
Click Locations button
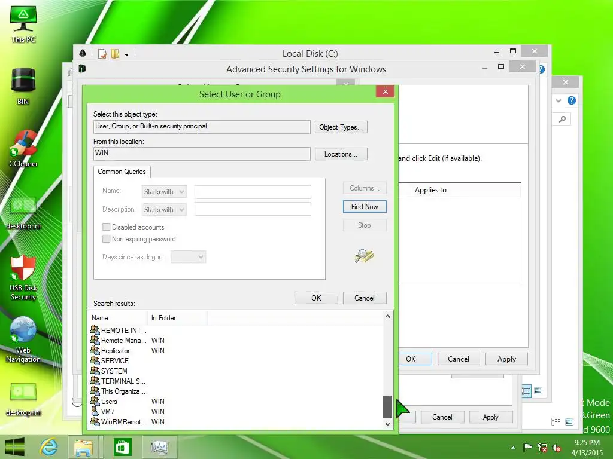click(341, 154)
